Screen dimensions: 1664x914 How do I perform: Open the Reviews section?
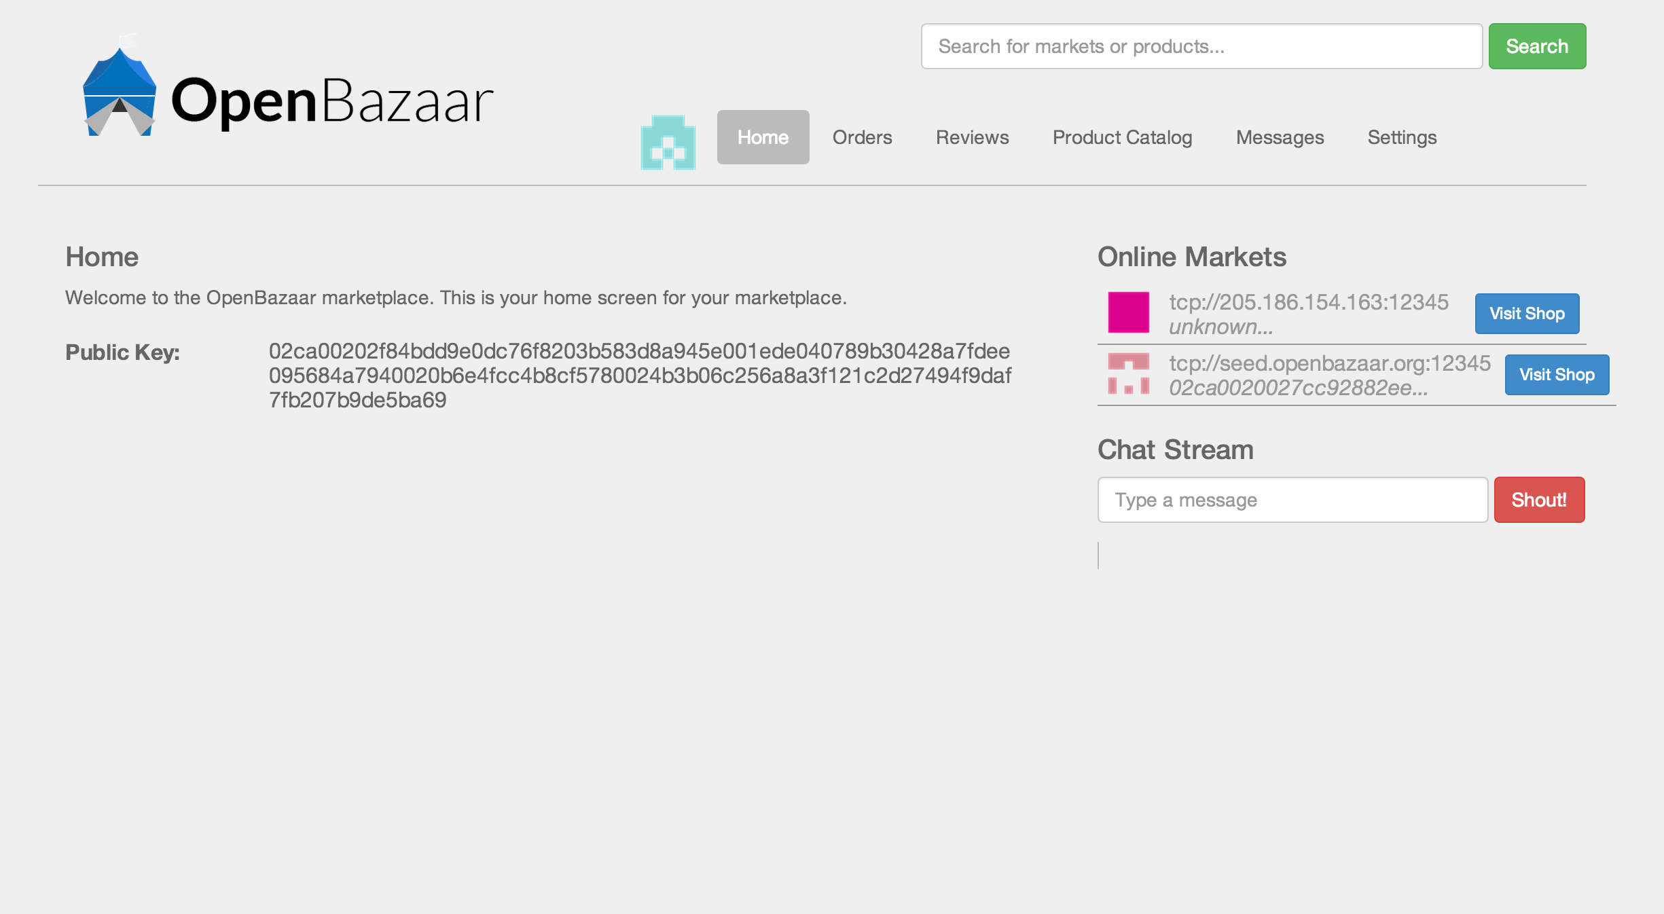pyautogui.click(x=972, y=137)
